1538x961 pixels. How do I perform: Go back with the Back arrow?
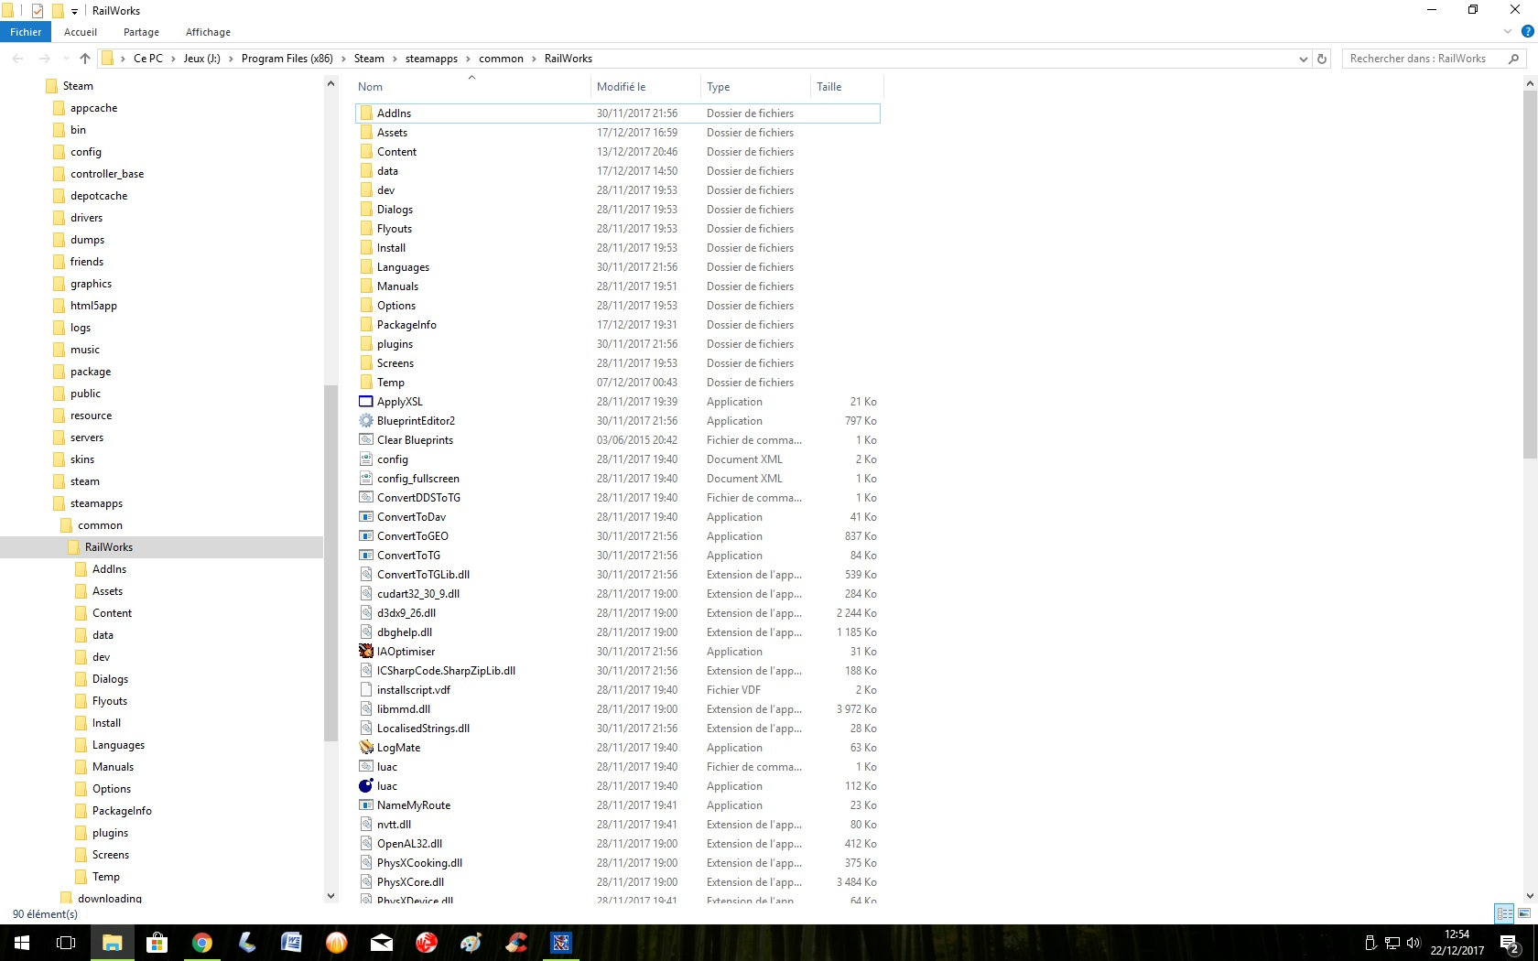18,59
